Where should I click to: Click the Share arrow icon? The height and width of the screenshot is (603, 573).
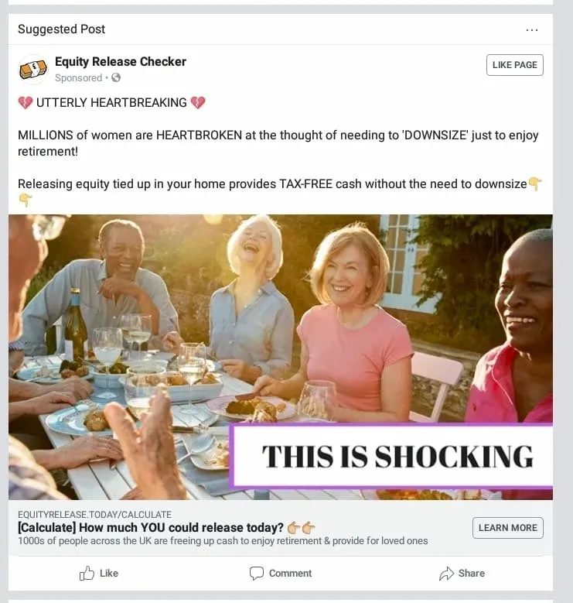click(446, 574)
